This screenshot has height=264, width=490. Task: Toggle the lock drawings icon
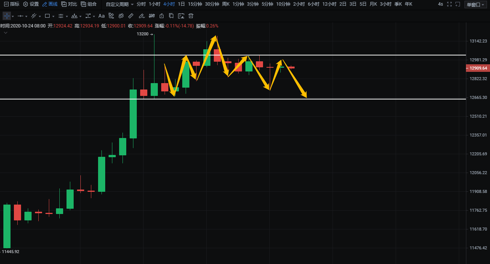162,16
